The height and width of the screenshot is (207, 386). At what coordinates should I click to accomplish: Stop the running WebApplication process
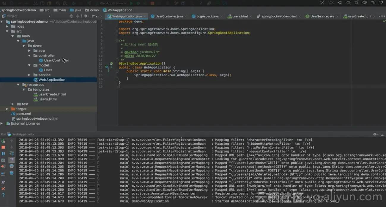click(x=3, y=147)
